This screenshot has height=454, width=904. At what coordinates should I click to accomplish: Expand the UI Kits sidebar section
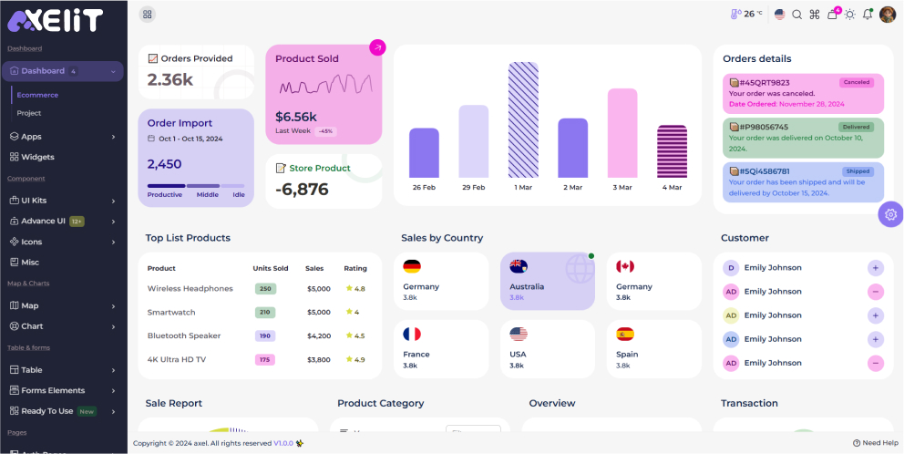click(62, 201)
